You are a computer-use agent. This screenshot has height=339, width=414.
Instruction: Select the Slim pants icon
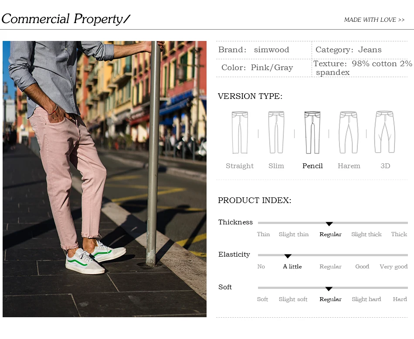click(x=276, y=132)
